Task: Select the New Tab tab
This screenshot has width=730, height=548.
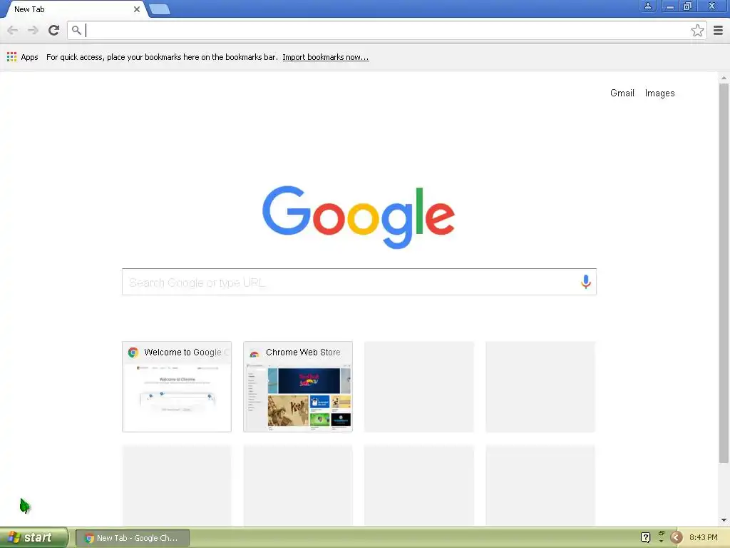Action: 74,9
